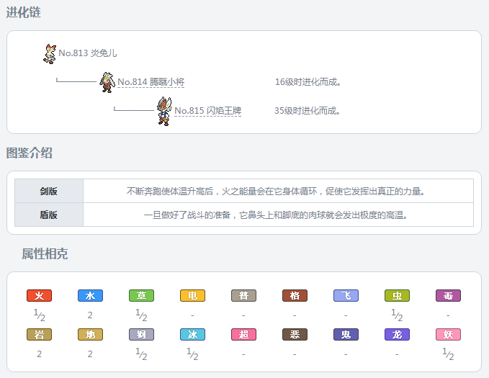Click the 飞 flying type badge
Viewport: 489px width, 378px height.
346,295
